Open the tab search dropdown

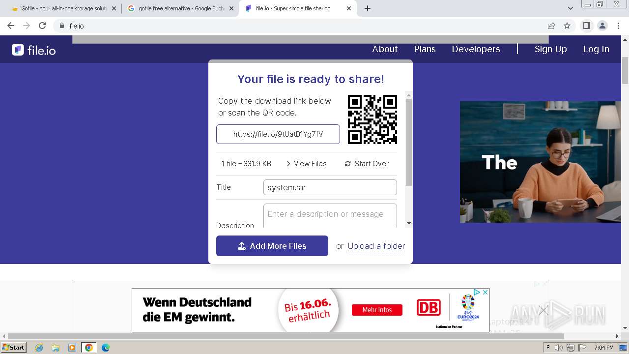571,8
